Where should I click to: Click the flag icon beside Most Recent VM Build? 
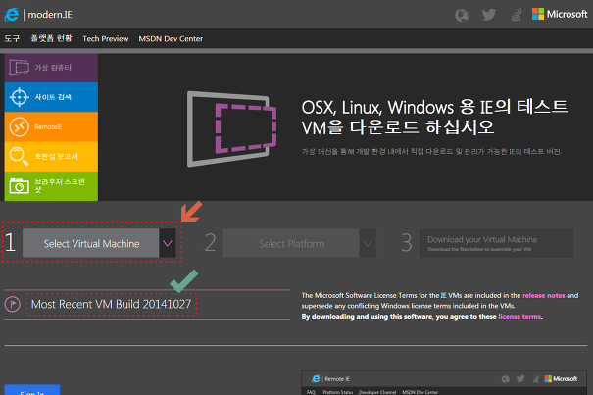13,304
